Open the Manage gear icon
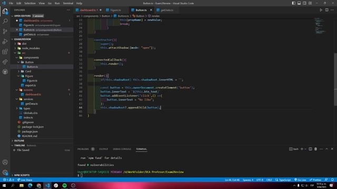Screen dimensions: 337x189 click(x=5, y=172)
